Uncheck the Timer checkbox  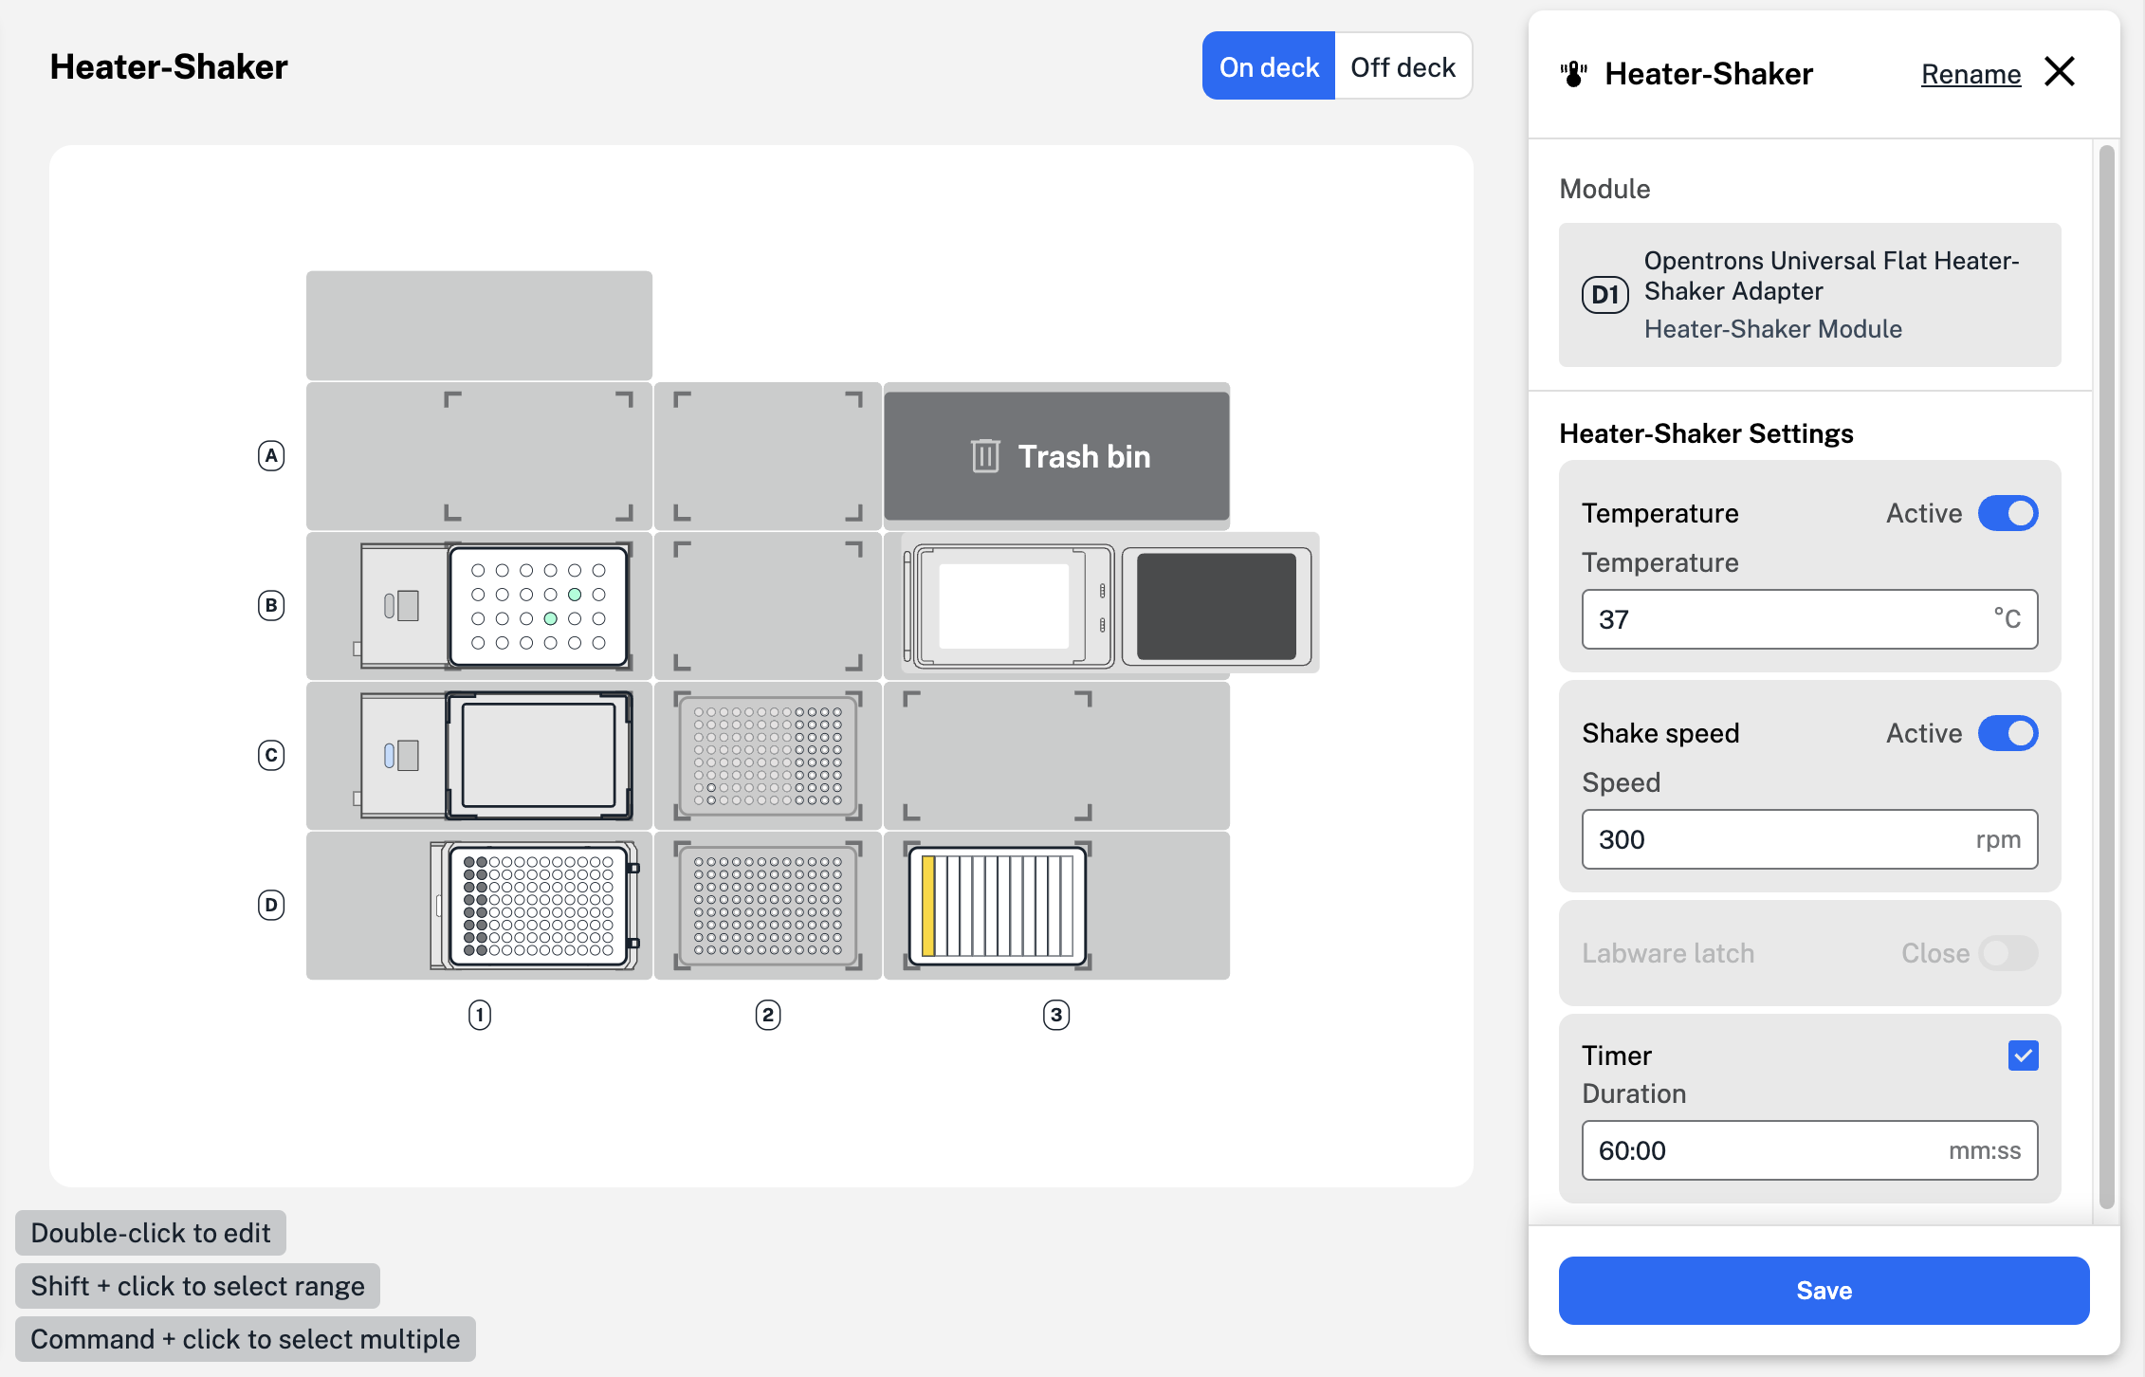point(2023,1056)
